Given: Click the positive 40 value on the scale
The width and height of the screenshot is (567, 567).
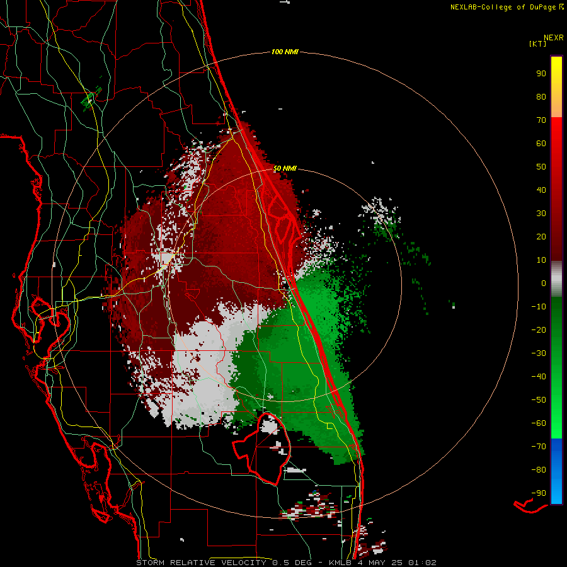Looking at the screenshot, I should [541, 190].
